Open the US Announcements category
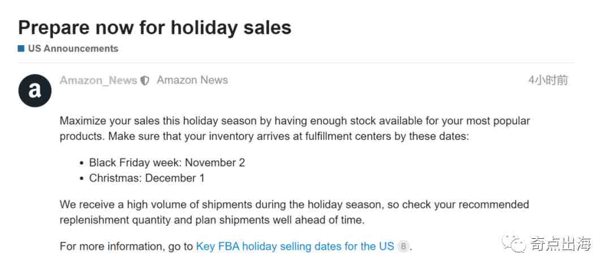The height and width of the screenshot is (271, 611). point(73,49)
